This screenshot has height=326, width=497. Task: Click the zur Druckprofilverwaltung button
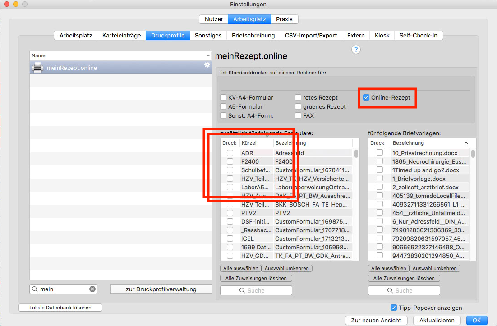161,289
